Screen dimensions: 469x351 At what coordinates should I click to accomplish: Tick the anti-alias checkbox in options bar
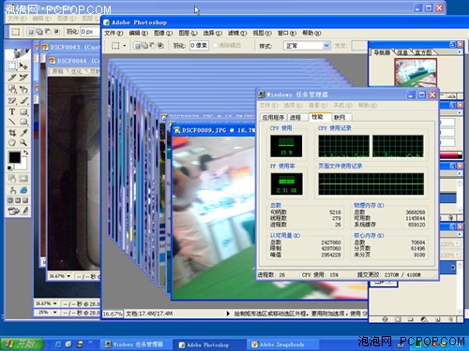click(x=215, y=46)
